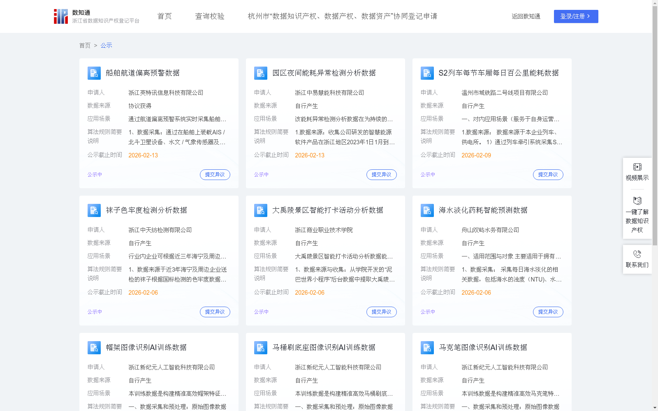Open the title 马桶刷底座图像识别AI训练数据
Image resolution: width=658 pixels, height=411 pixels.
coord(324,348)
